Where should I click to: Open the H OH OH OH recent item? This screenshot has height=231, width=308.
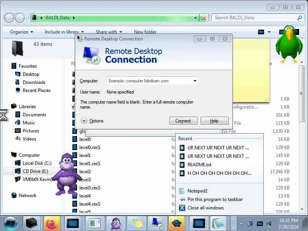click(219, 173)
